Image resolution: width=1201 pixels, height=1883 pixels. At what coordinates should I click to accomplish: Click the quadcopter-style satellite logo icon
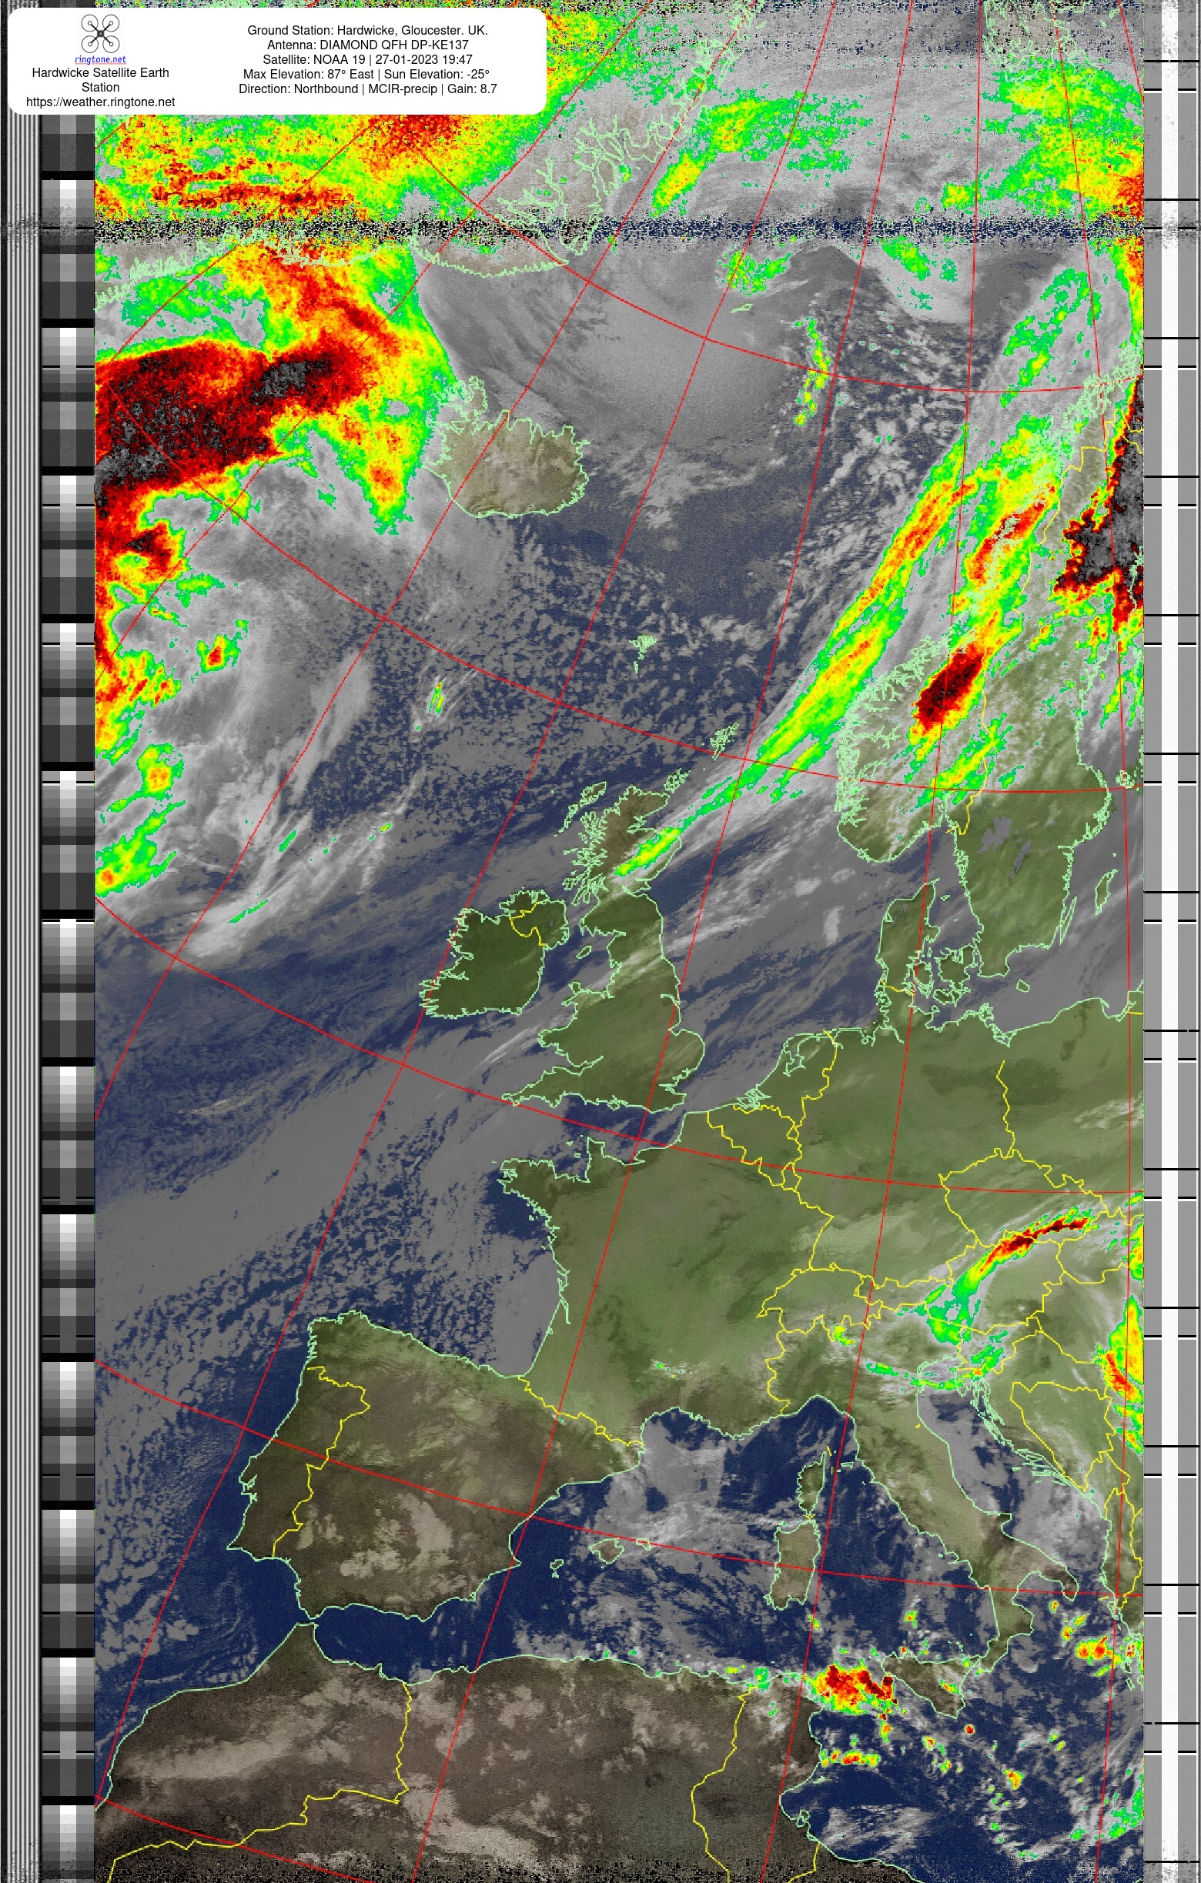pyautogui.click(x=100, y=34)
